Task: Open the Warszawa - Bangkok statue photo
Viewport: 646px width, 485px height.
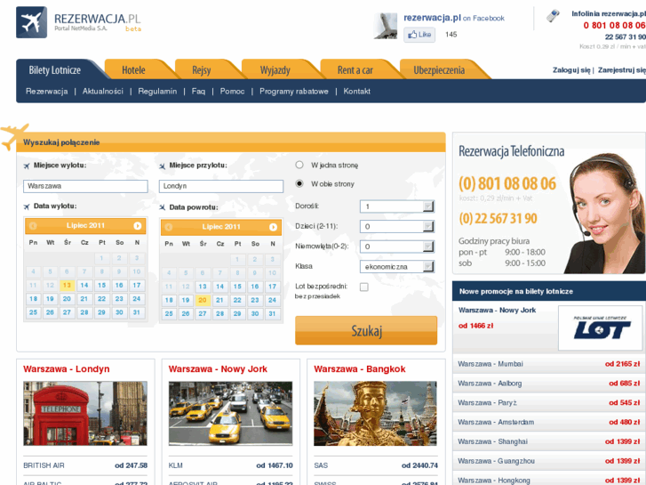Action: (x=375, y=414)
